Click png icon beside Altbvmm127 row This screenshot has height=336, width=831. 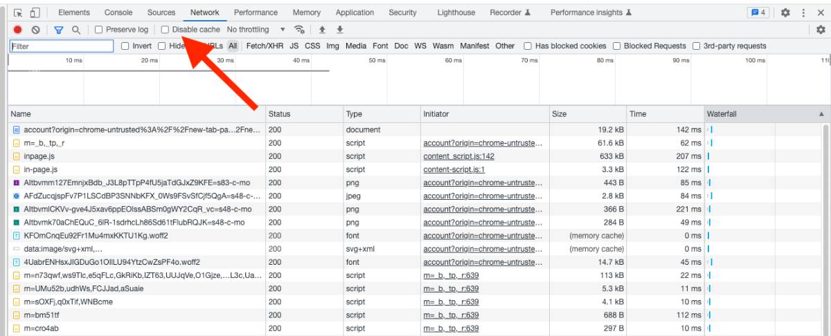17,183
